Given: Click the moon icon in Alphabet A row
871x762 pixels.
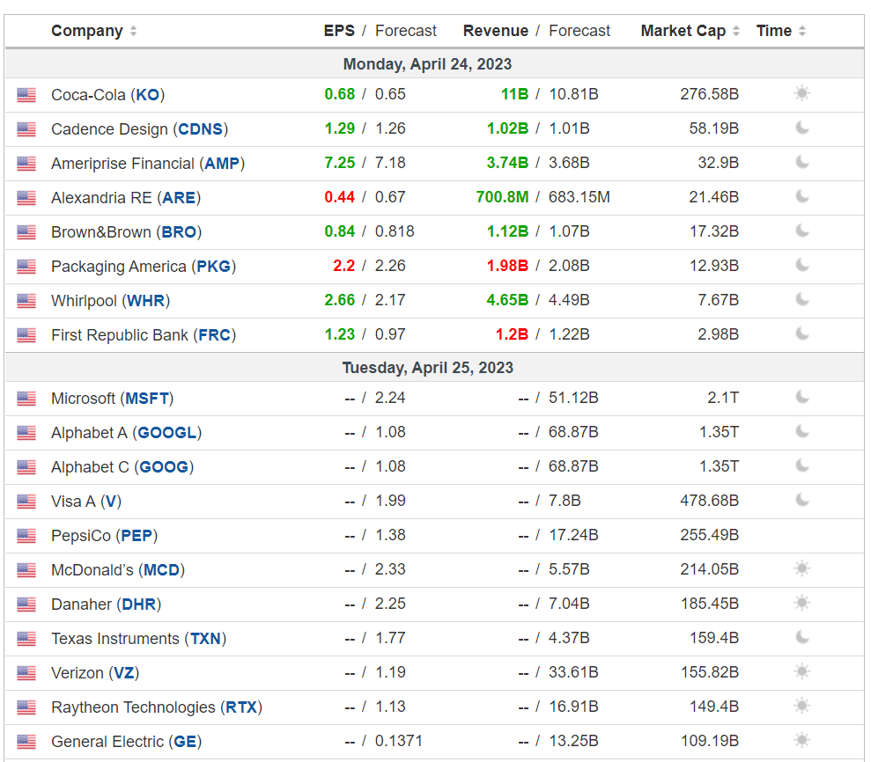Looking at the screenshot, I should pos(801,432).
